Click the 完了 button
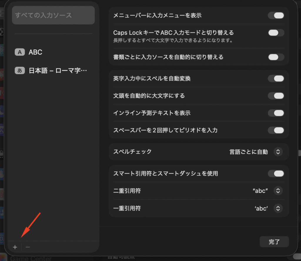The width and height of the screenshot is (301, 261). (x=274, y=242)
